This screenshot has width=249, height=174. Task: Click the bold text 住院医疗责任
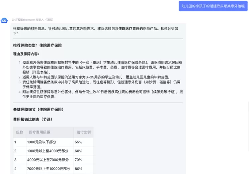(x=130, y=29)
